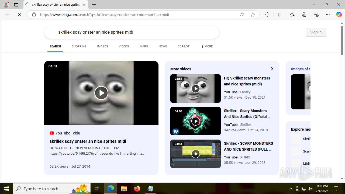
Task: Click the page vertical scrollbar
Action: pos(342,40)
